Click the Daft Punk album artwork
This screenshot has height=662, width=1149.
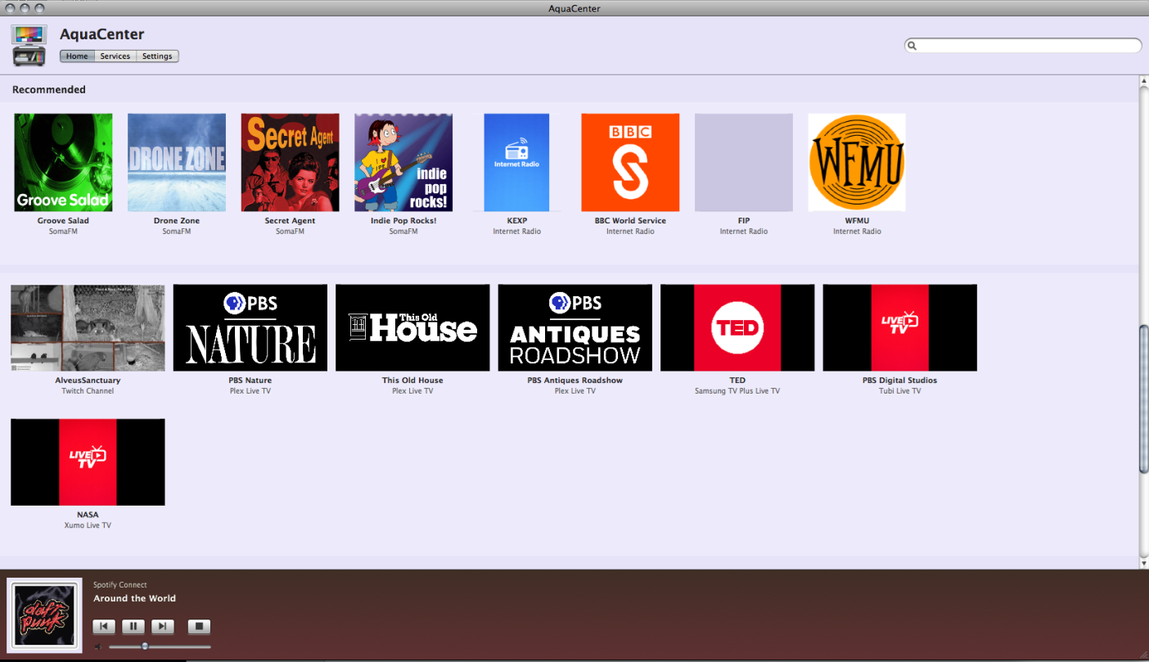pyautogui.click(x=45, y=615)
